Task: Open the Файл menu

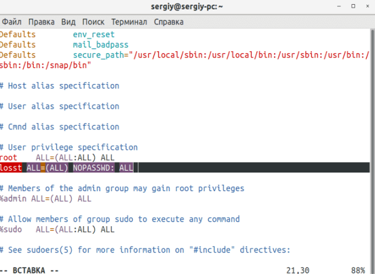Action: point(12,22)
